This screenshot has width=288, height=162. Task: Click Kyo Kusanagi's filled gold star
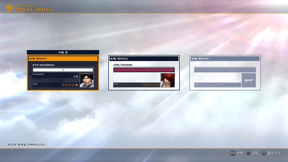click(77, 85)
